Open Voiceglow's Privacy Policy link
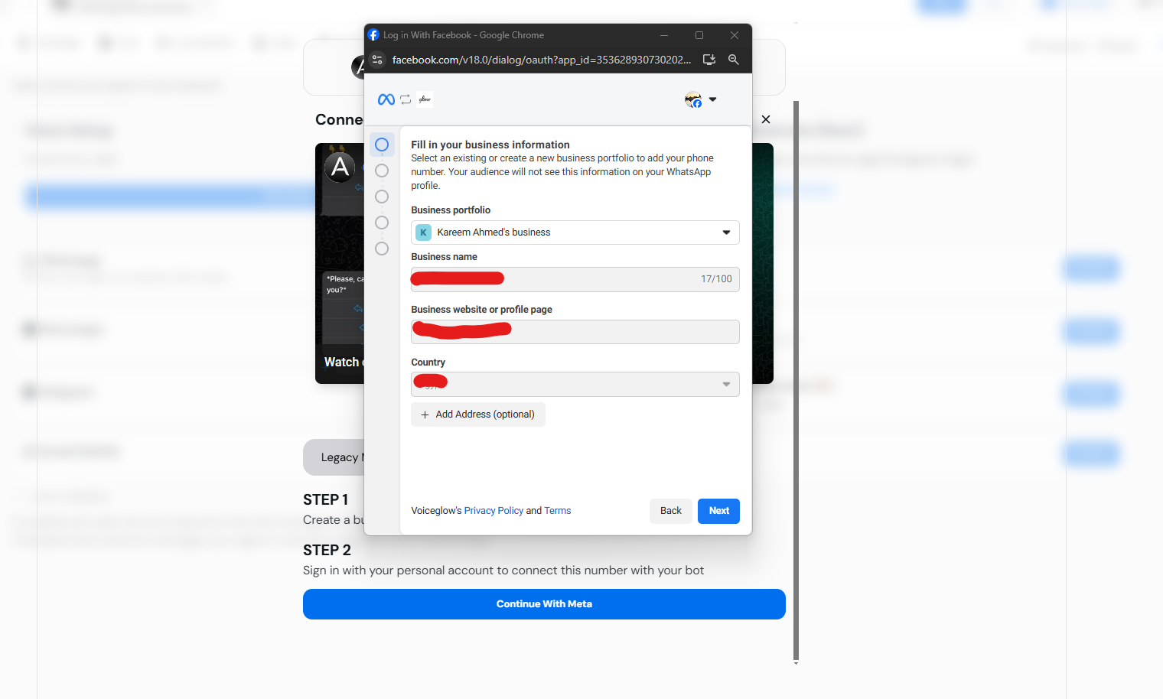Viewport: 1163px width, 699px height. (x=494, y=511)
